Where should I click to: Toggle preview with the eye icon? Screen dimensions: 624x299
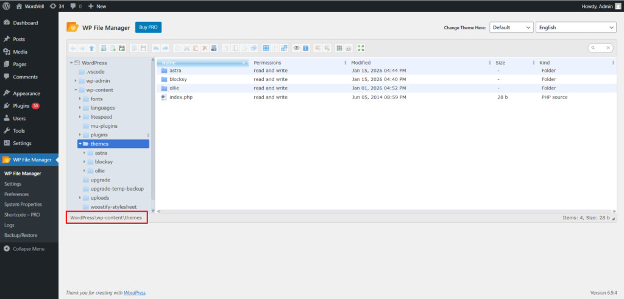[x=297, y=48]
